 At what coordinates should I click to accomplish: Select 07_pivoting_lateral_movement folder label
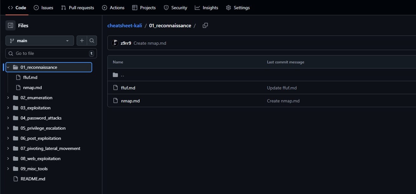point(51,148)
